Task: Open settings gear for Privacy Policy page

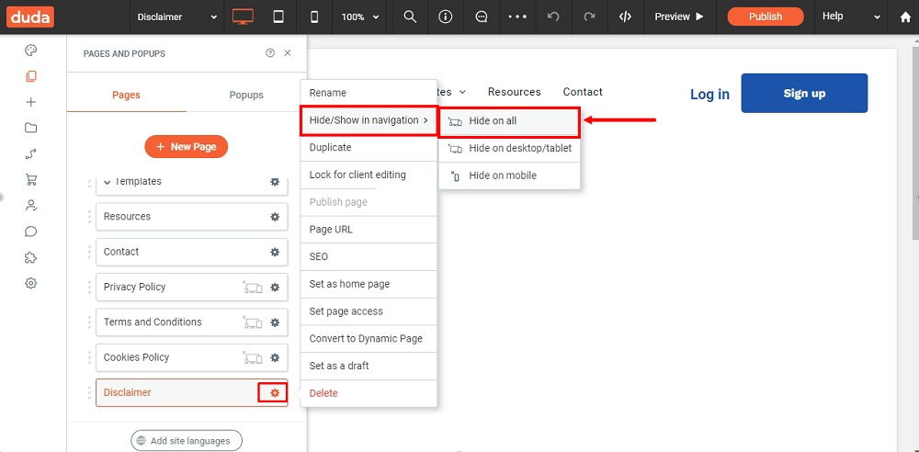Action: tap(274, 288)
